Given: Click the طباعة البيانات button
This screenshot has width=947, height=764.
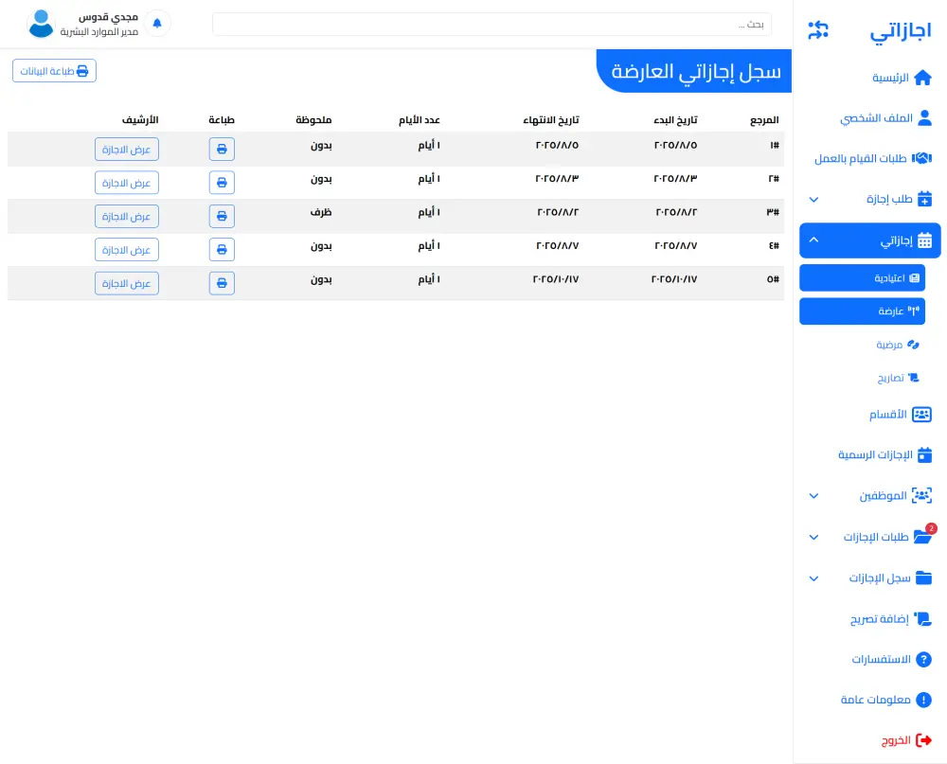Looking at the screenshot, I should pyautogui.click(x=54, y=70).
